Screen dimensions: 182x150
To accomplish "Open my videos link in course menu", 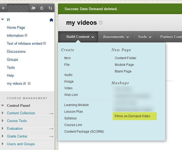I will [x=15, y=84].
